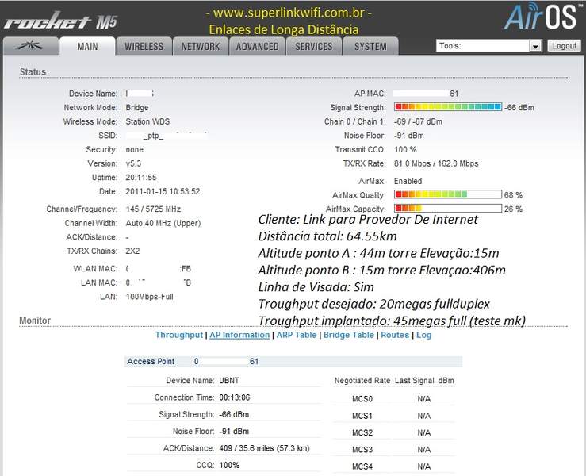
Task: Select the '26 %' AirMax Capacity value
Action: [513, 209]
